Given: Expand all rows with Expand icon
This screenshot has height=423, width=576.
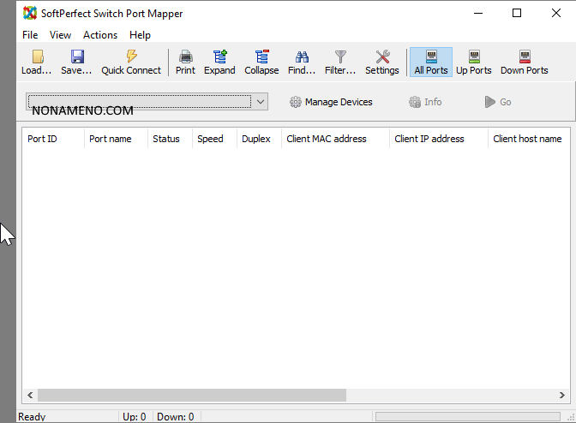Looking at the screenshot, I should pos(219,57).
